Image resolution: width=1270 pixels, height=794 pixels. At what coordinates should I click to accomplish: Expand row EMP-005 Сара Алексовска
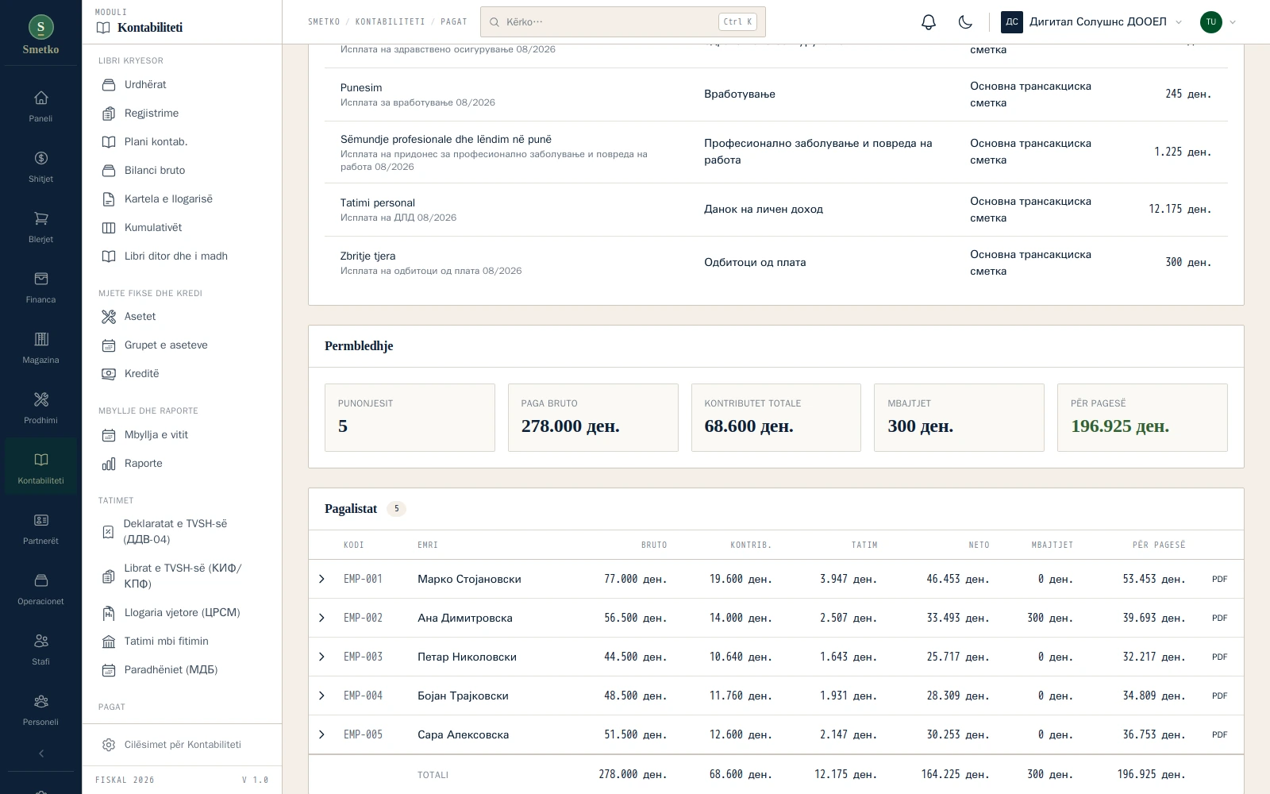point(321,734)
